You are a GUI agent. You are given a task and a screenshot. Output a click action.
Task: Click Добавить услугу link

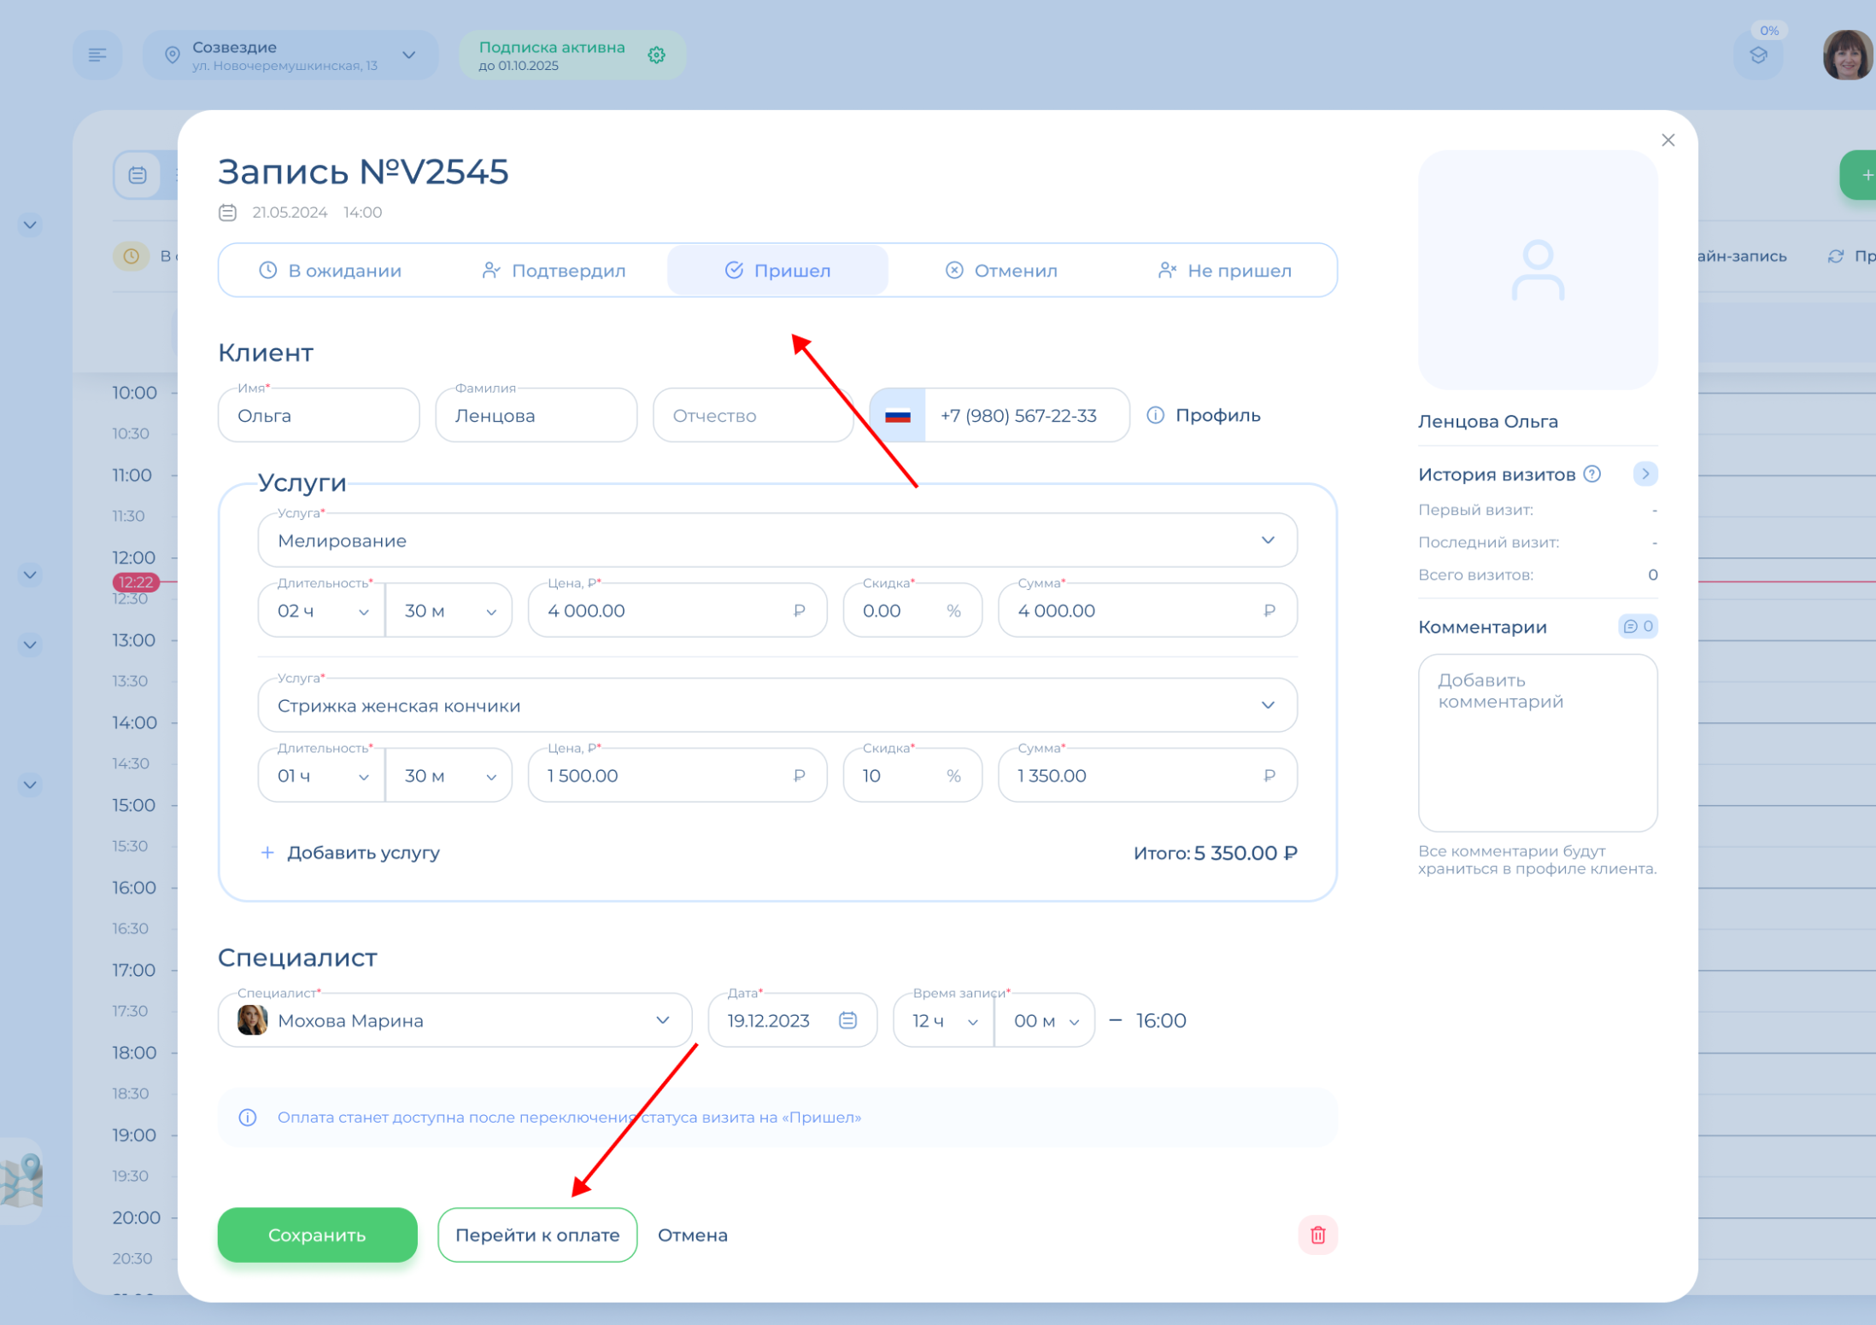click(x=350, y=853)
